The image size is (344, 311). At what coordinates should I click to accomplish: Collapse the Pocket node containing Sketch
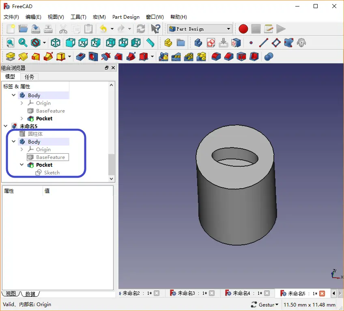click(22, 165)
